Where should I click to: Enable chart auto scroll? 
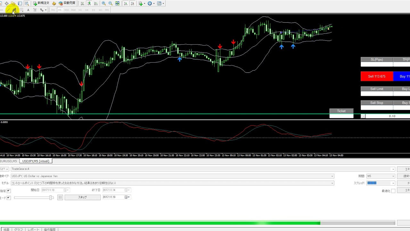[x=126, y=4]
